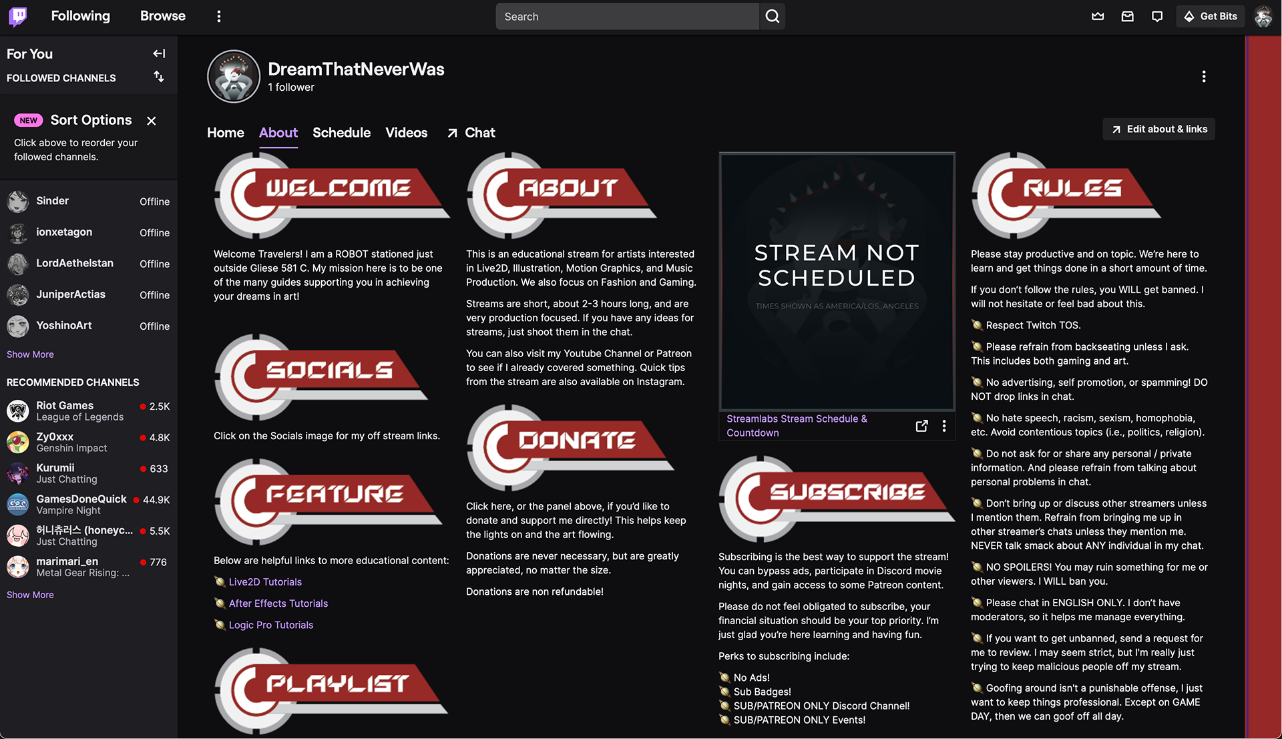Go to the Browse tab
This screenshot has width=1282, height=739.
162,16
